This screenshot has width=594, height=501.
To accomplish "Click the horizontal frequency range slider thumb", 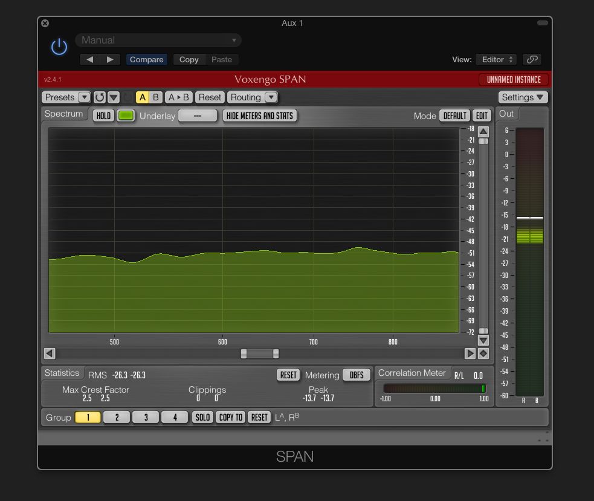I will tap(260, 354).
